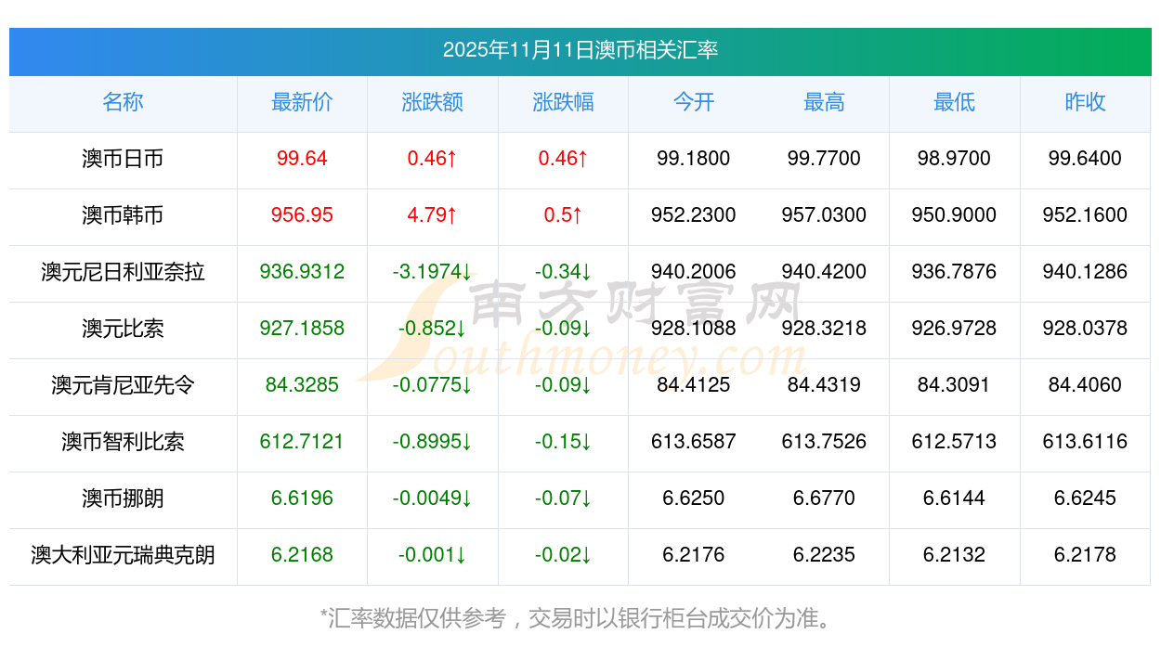Click the 澳元肯尼亚先令 row name
The height and width of the screenshot is (647, 1161).
click(123, 385)
